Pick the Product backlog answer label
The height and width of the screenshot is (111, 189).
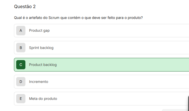(x=43, y=65)
